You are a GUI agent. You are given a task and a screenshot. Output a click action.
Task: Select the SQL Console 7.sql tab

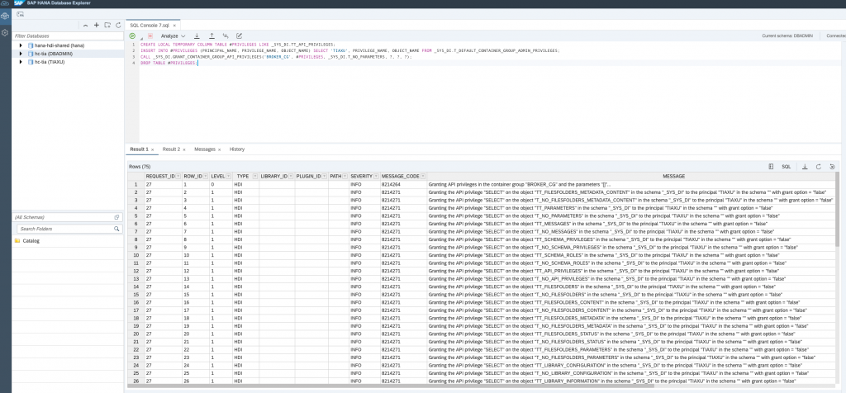pos(150,26)
